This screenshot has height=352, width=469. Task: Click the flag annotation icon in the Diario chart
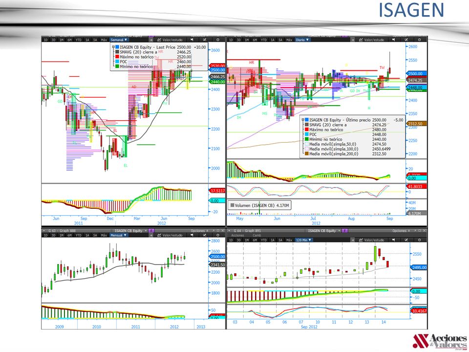click(394, 40)
